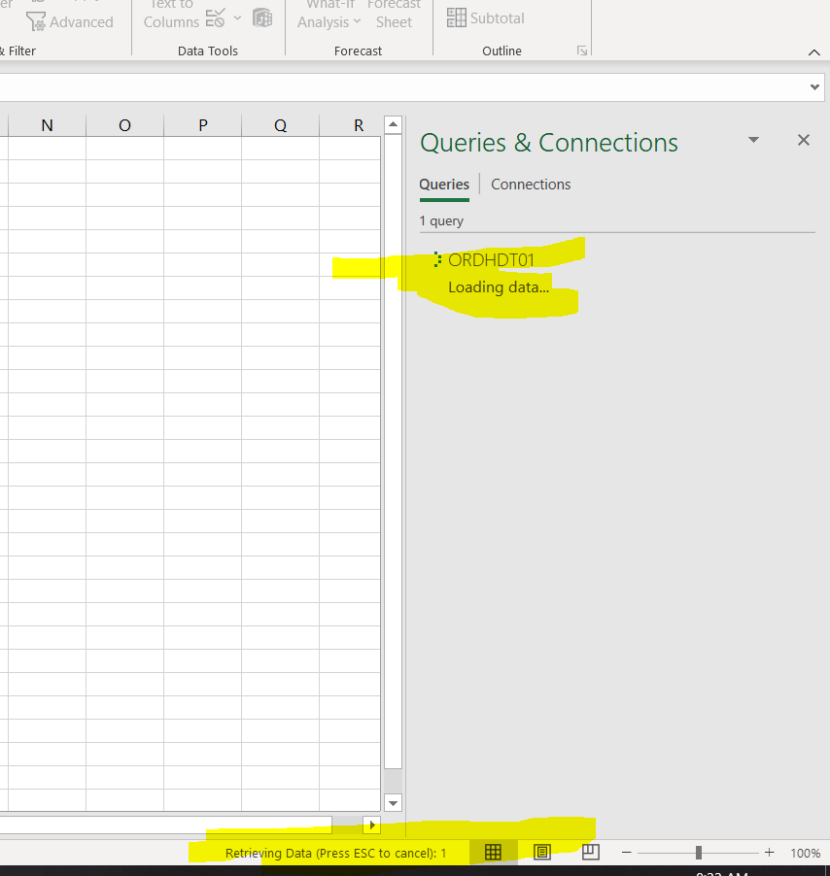Collapse the ribbon with the chevron
This screenshot has height=876, width=830.
click(x=814, y=52)
